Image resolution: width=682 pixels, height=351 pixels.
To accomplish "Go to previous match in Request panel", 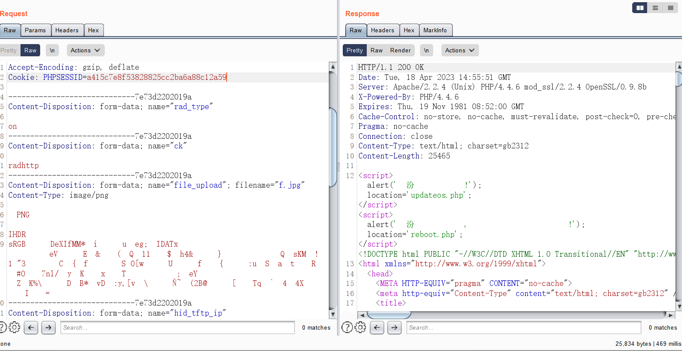I will pyautogui.click(x=31, y=327).
